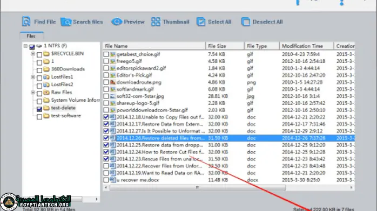The image size is (377, 211).
Task: Sort by File Size column header
Action: click(225, 46)
